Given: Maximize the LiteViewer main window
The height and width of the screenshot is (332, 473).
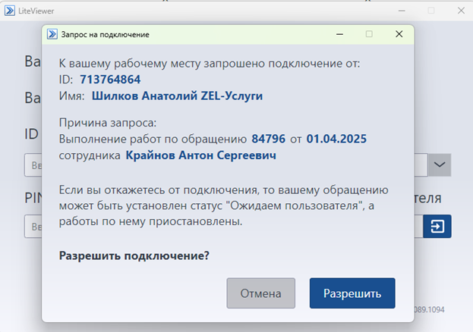Looking at the screenshot, I should click(x=431, y=11).
